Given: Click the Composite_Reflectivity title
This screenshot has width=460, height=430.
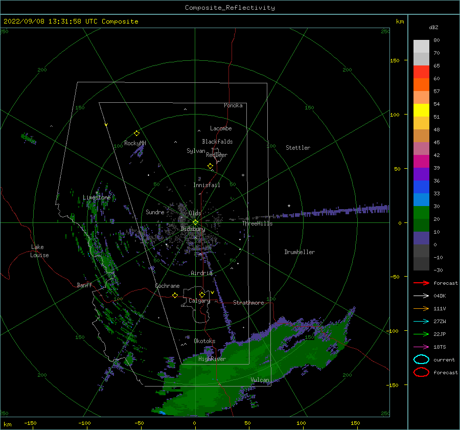Looking at the screenshot, I should pos(230,8).
